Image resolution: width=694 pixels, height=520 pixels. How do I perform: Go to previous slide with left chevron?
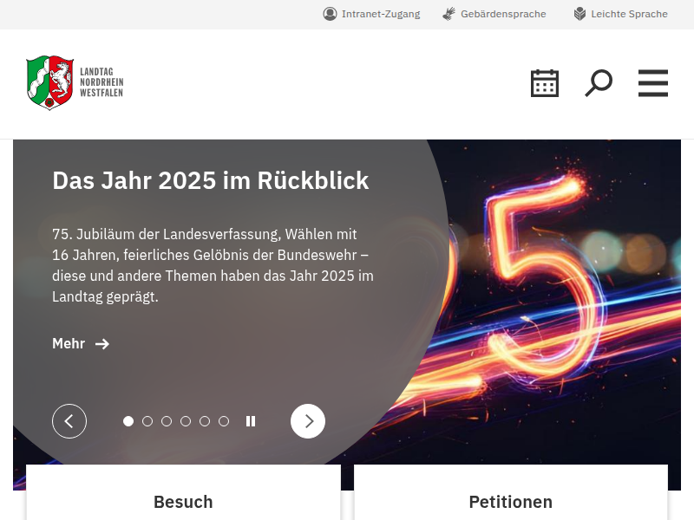click(x=69, y=421)
